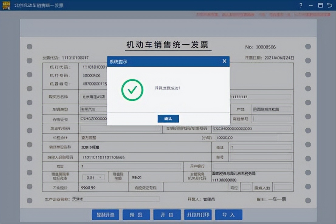
Task: Click the 复制开票 button at the bottom
Action: [105, 215]
